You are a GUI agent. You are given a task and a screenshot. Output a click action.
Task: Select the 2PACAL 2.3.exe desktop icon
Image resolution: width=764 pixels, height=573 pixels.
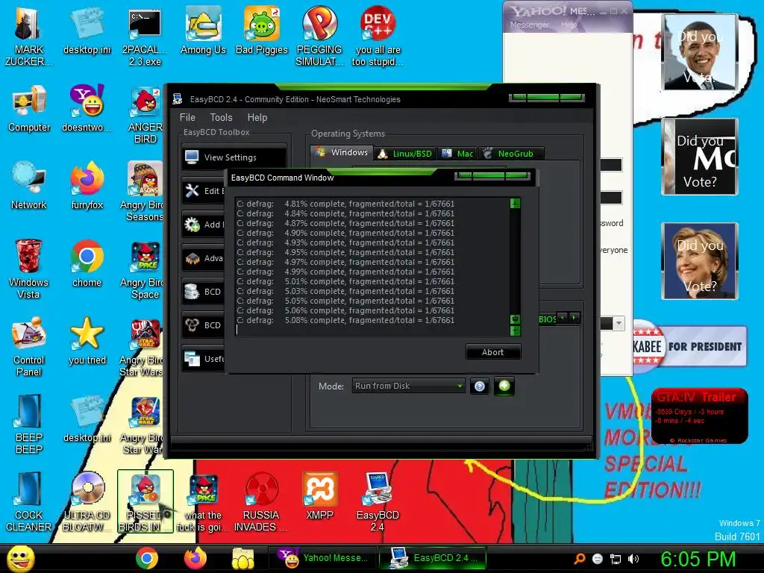point(145,37)
